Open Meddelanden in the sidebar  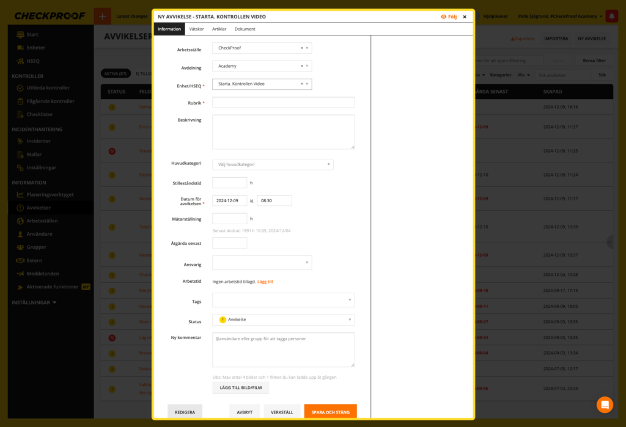[42, 274]
